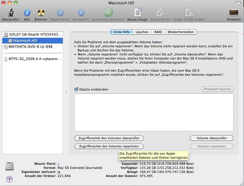Click Zugriffsrechte des Volumes überprüfen button
The height and width of the screenshot is (186, 244).
109,138
